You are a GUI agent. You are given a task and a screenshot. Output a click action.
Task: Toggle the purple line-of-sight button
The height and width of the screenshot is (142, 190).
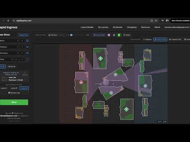(99, 35)
